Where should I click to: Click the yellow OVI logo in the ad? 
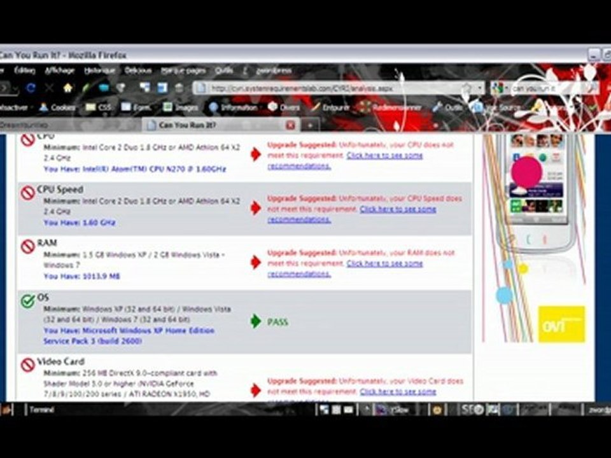561,324
